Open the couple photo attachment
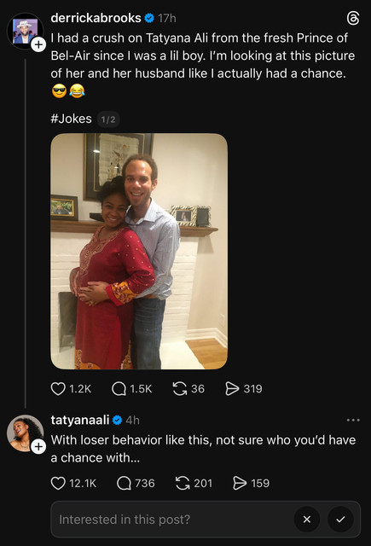 [139, 251]
